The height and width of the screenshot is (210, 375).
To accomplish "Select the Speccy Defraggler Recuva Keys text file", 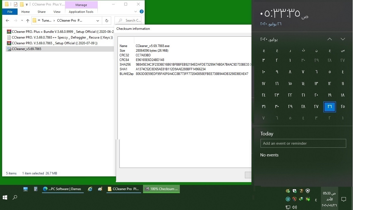I will pyautogui.click(x=60, y=37).
